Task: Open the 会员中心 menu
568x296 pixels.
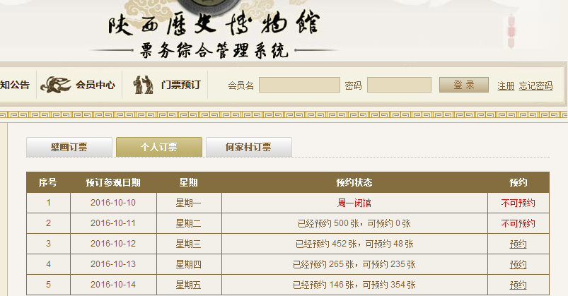Action: click(x=95, y=85)
